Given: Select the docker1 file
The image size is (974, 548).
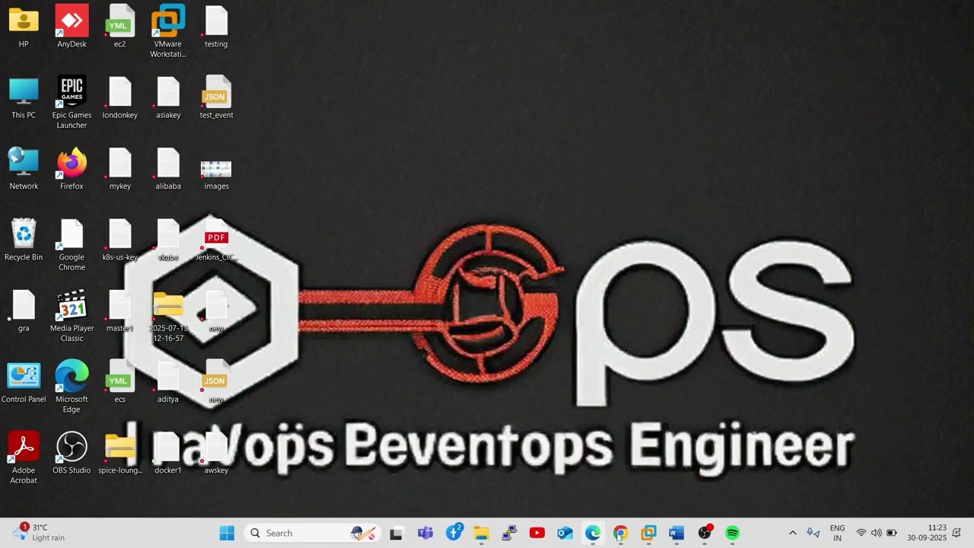Looking at the screenshot, I should (x=167, y=452).
